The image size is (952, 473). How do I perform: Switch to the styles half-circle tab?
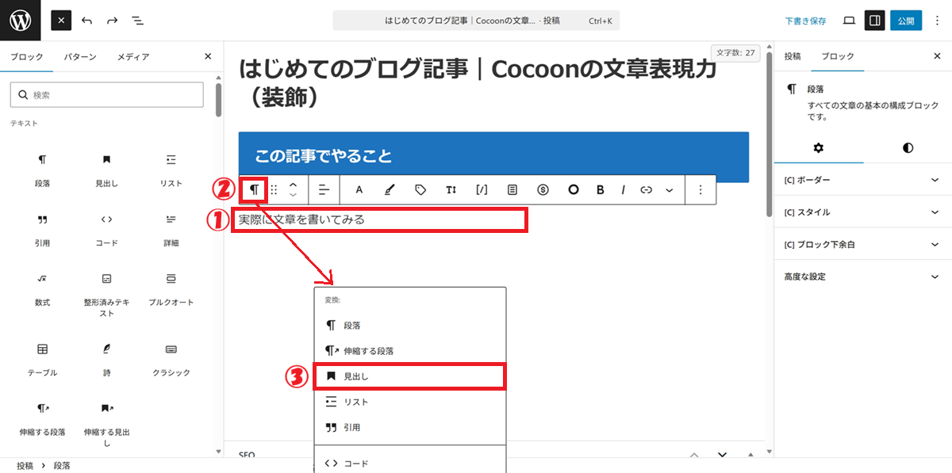tap(908, 148)
